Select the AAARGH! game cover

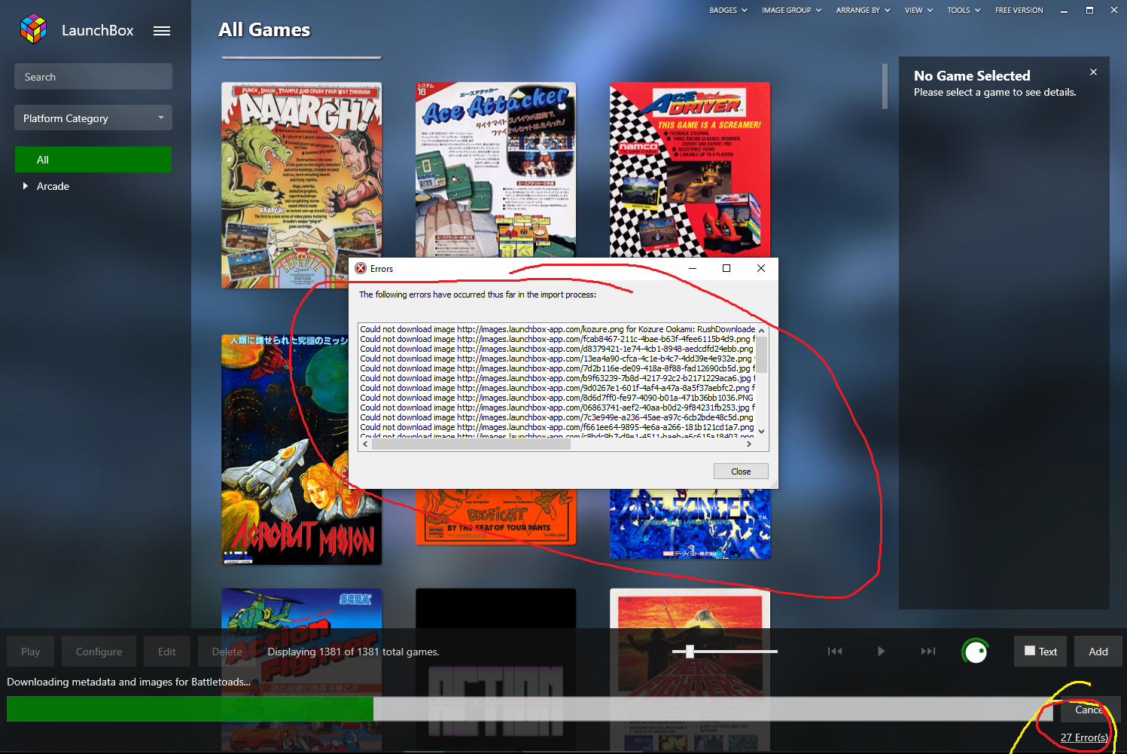tap(302, 185)
